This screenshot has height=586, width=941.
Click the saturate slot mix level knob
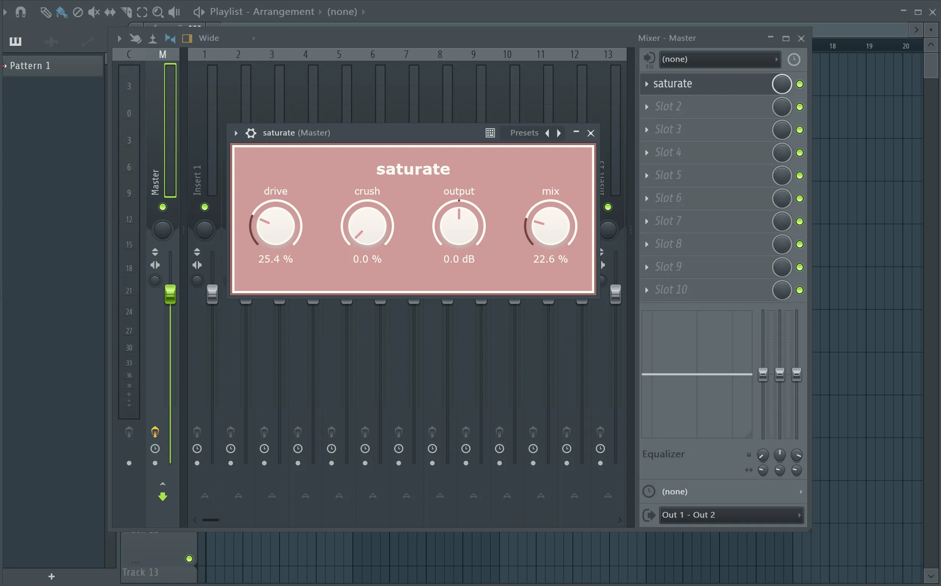(x=782, y=84)
